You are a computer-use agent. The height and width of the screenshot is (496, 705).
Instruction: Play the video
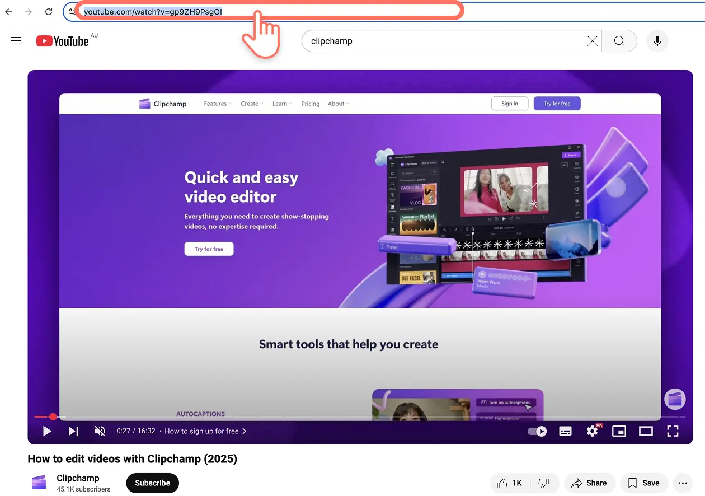(x=47, y=431)
